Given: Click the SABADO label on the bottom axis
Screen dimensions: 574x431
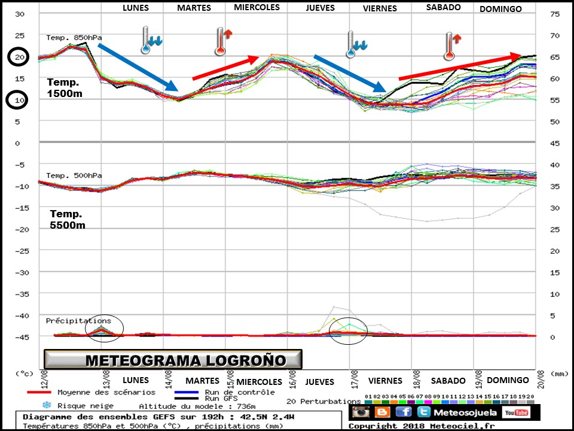Looking at the screenshot, I should tap(448, 381).
